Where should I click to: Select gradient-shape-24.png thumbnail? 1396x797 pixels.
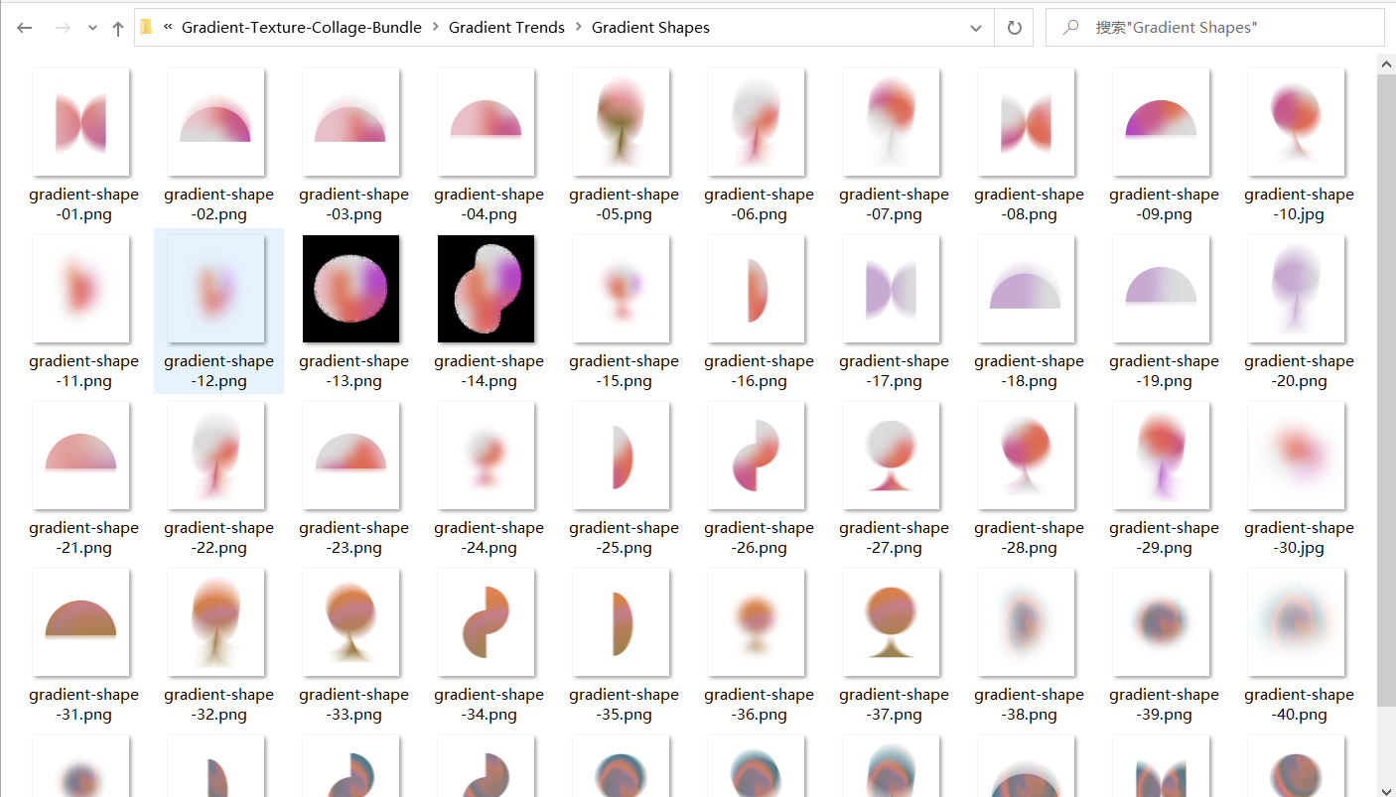pos(487,456)
